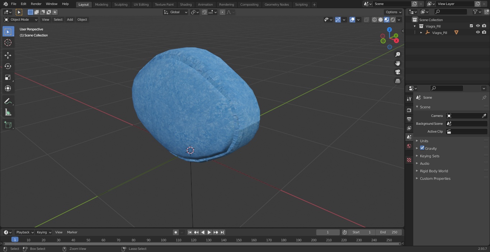Click the camera eyedropper icon
The height and width of the screenshot is (252, 490).
click(484, 116)
